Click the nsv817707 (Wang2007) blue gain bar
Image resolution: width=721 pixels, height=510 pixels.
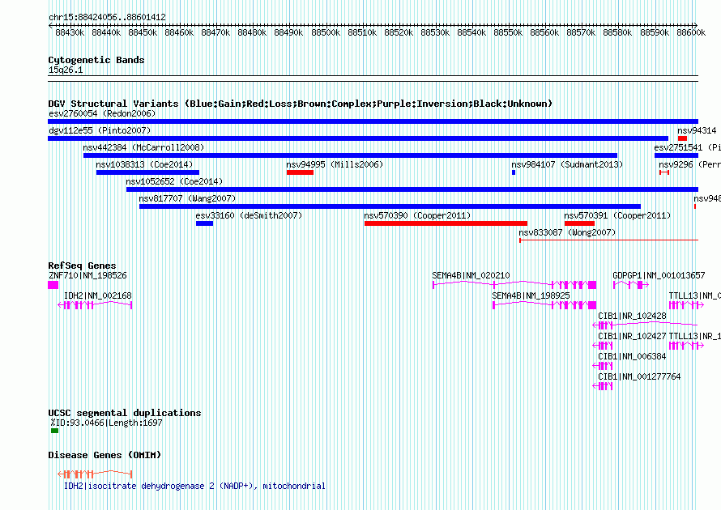390,206
